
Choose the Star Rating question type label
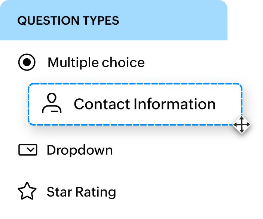[x=81, y=192]
